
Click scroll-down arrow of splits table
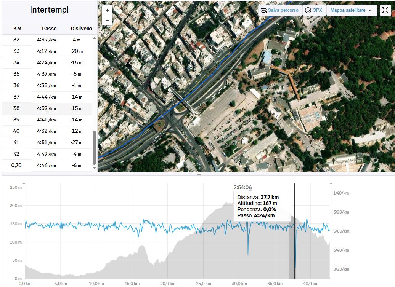click(95, 168)
